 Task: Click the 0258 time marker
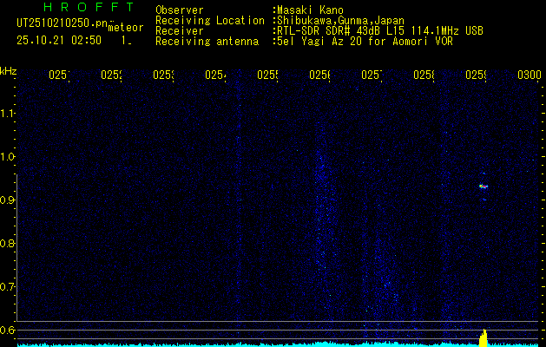pyautogui.click(x=424, y=75)
